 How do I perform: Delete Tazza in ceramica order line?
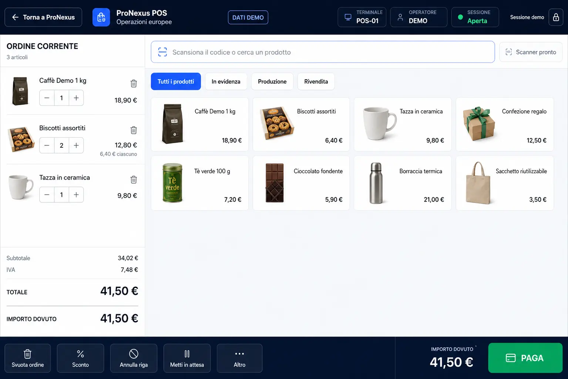click(x=134, y=180)
